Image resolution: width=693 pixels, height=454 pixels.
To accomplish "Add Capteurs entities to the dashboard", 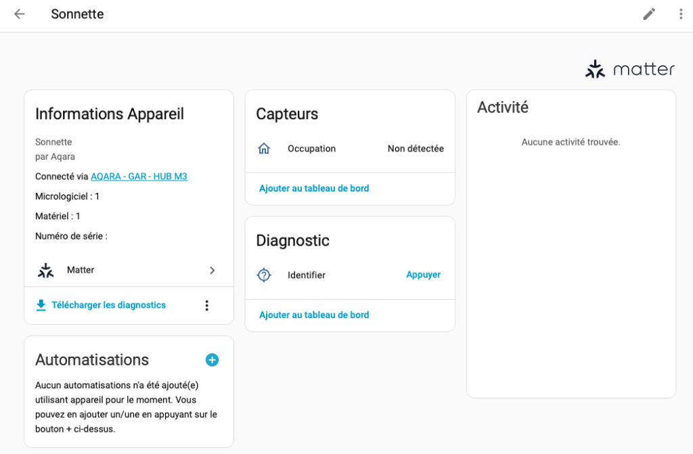I will tap(314, 189).
